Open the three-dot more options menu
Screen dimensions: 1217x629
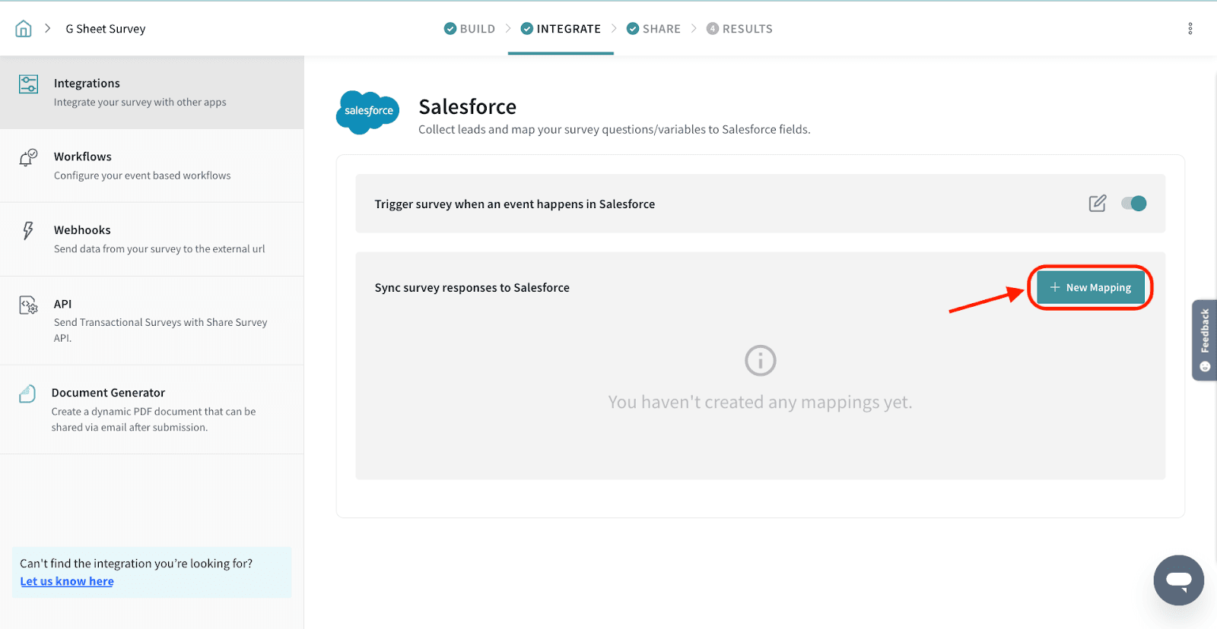(1190, 29)
